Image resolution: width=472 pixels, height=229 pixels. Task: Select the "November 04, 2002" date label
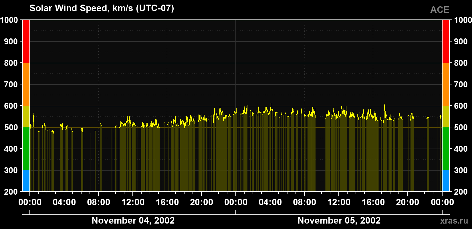pyautogui.click(x=133, y=221)
